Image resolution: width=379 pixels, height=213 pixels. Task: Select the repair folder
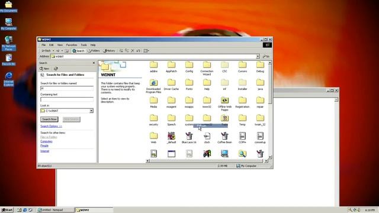tap(260, 102)
